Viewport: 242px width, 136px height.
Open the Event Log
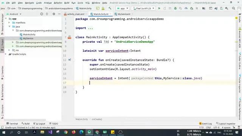[x=205, y=124]
